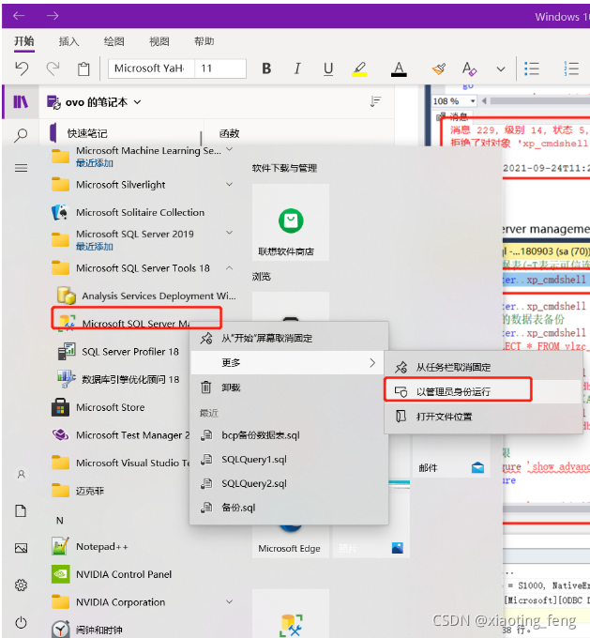Open Microsoft SQL Server Management Studio entry

[x=136, y=323]
